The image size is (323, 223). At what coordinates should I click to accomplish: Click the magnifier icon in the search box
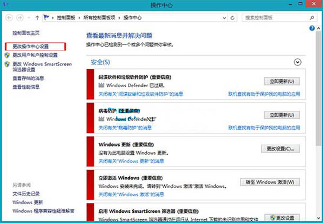pos(312,18)
